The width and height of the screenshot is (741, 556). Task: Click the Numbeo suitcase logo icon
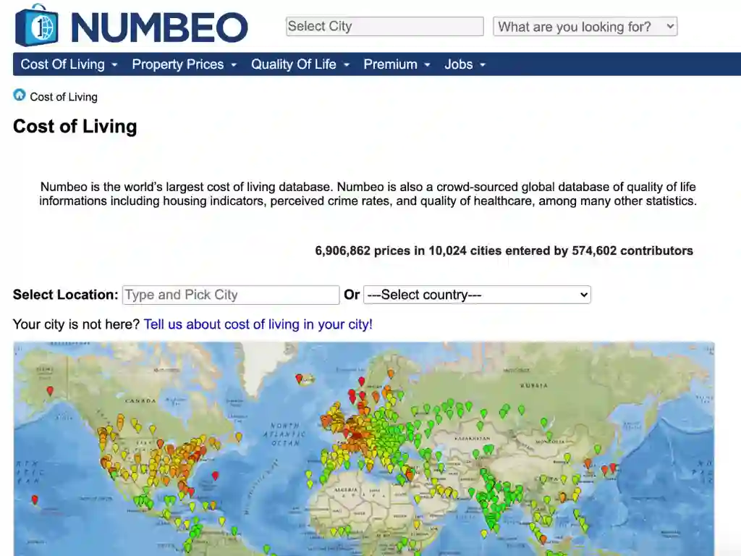[34, 26]
